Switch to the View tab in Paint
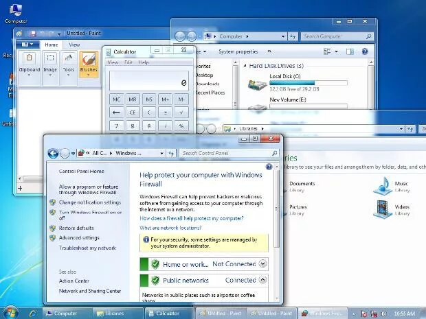The height and width of the screenshot is (319, 426). [74, 45]
